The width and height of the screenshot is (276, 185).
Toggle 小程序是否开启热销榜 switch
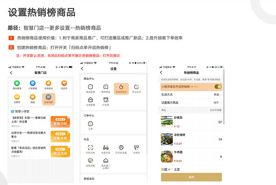click(x=218, y=86)
